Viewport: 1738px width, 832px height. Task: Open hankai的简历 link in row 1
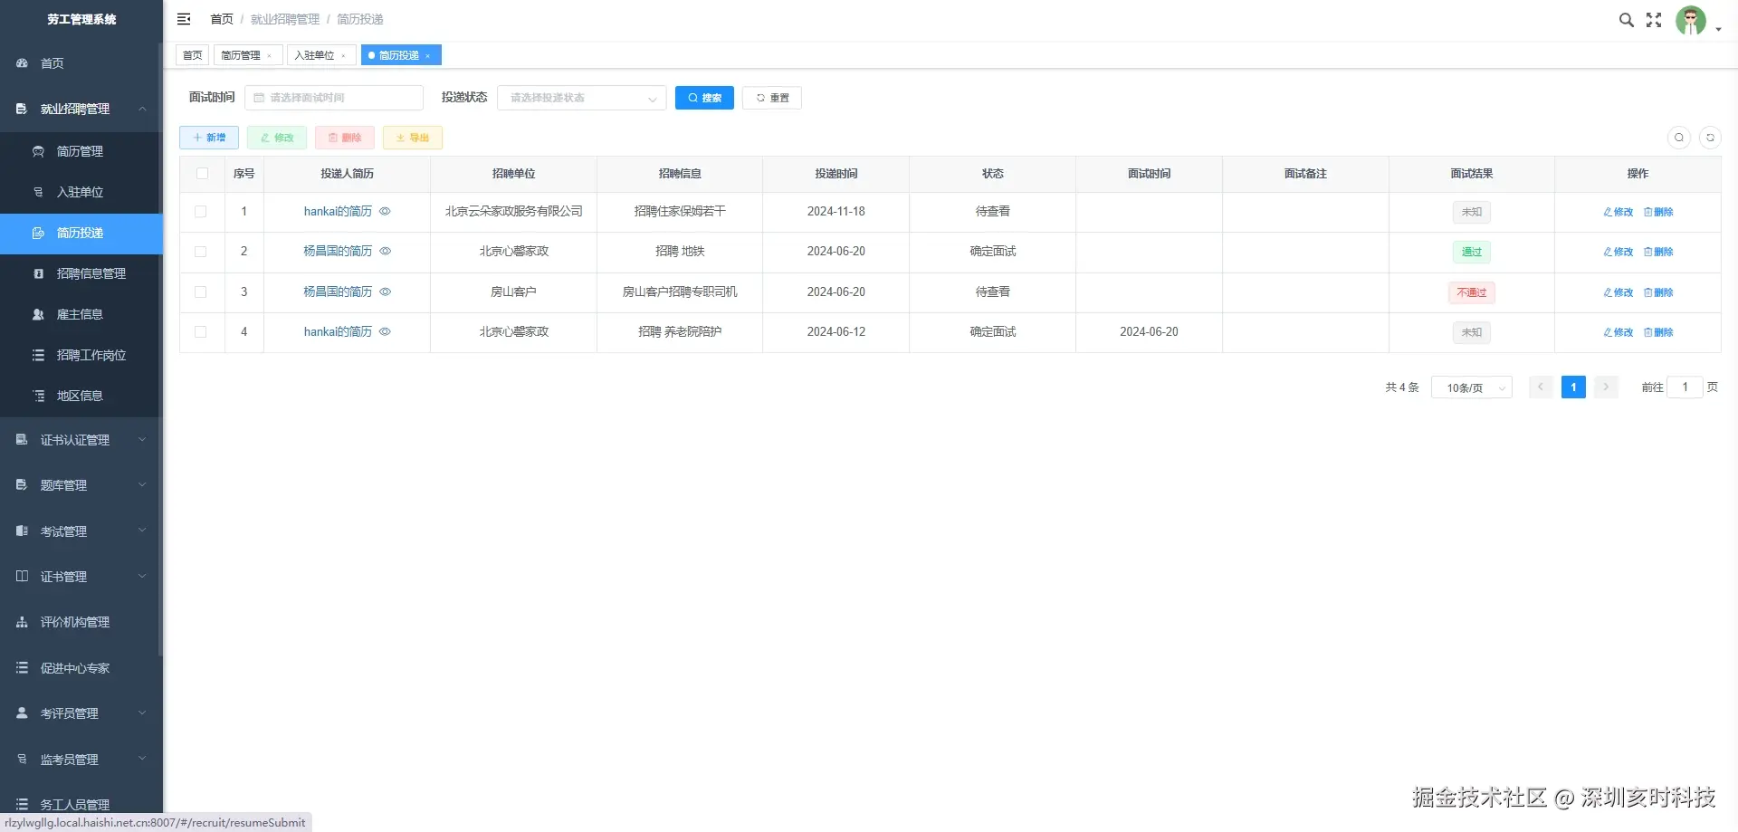click(338, 211)
